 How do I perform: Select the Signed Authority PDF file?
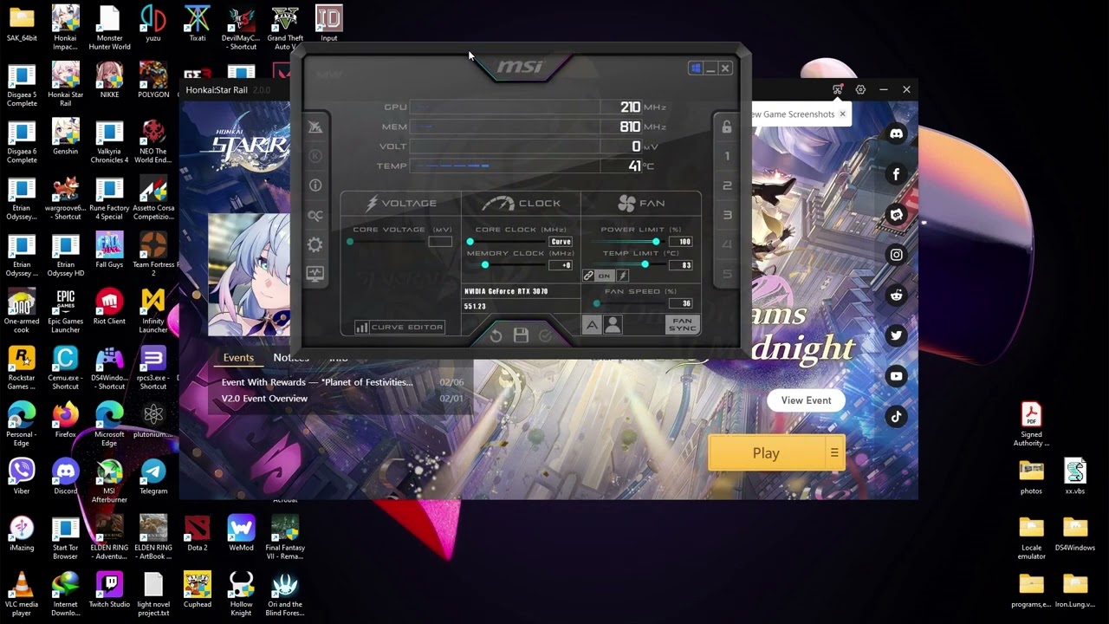click(1031, 426)
